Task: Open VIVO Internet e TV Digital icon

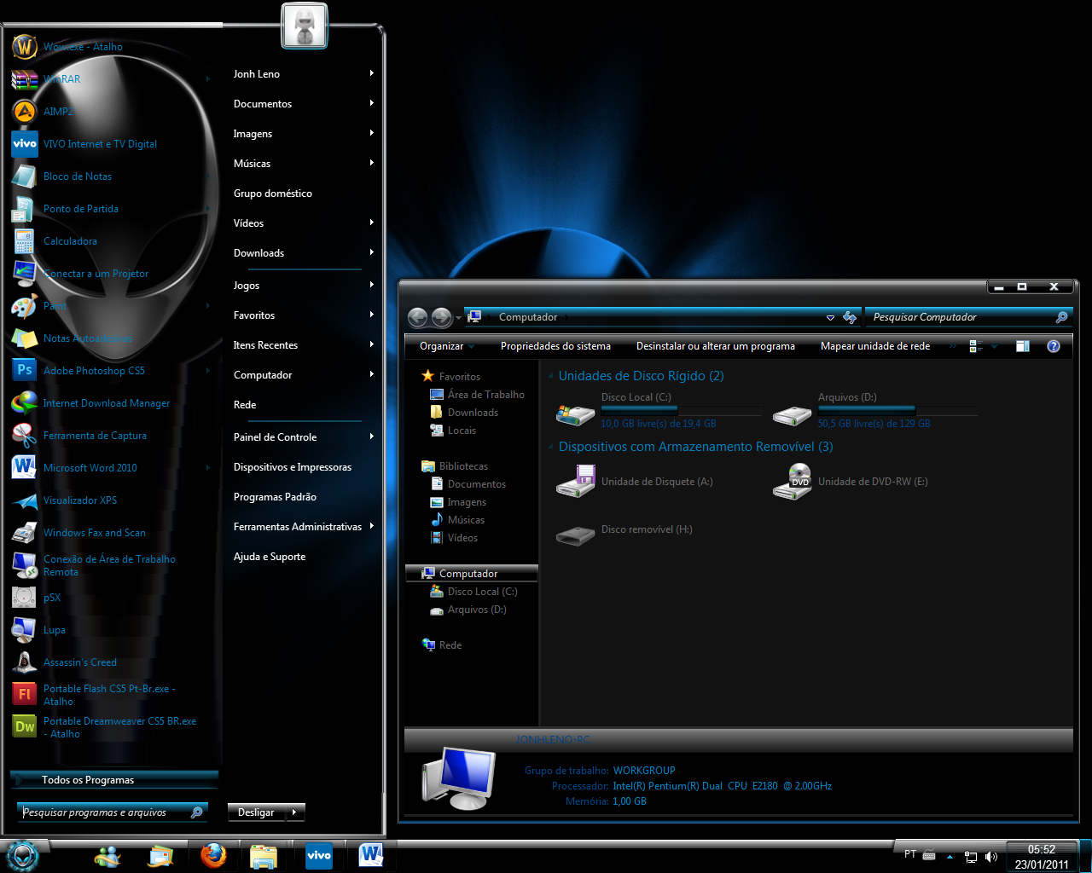Action: tap(24, 144)
